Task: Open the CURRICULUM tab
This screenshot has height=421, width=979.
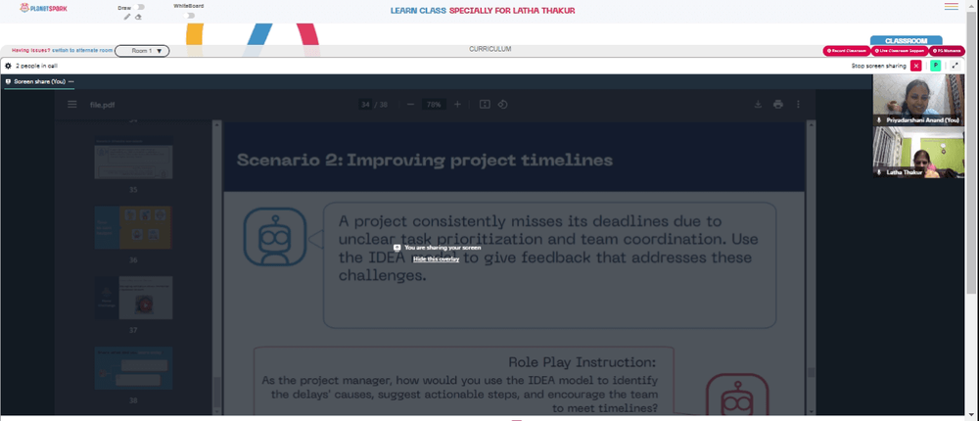Action: [x=490, y=49]
